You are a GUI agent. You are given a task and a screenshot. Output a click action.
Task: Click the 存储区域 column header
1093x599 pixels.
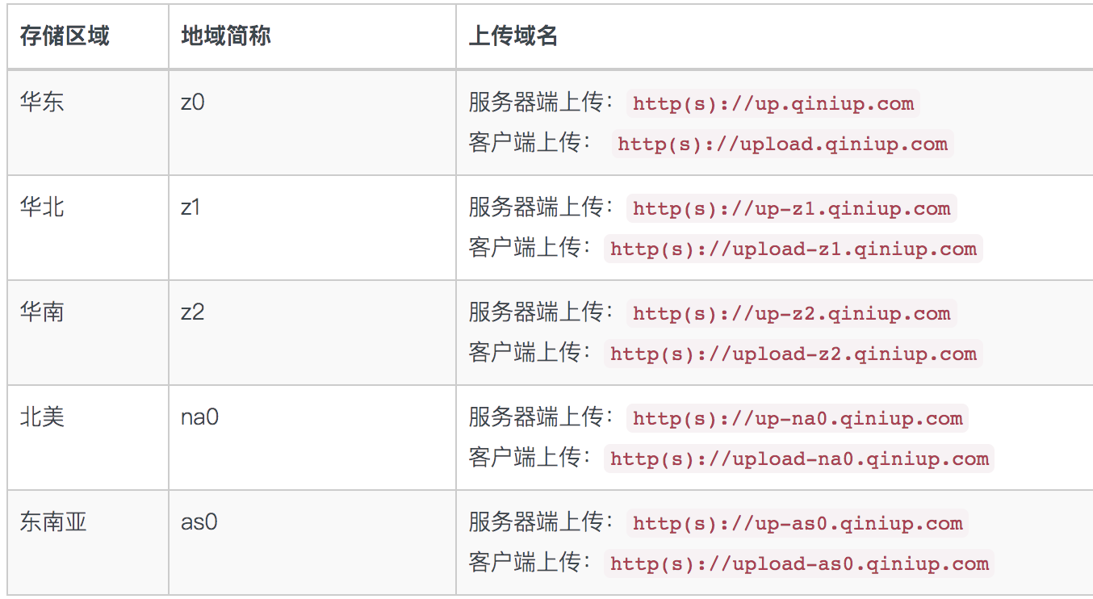coord(65,36)
